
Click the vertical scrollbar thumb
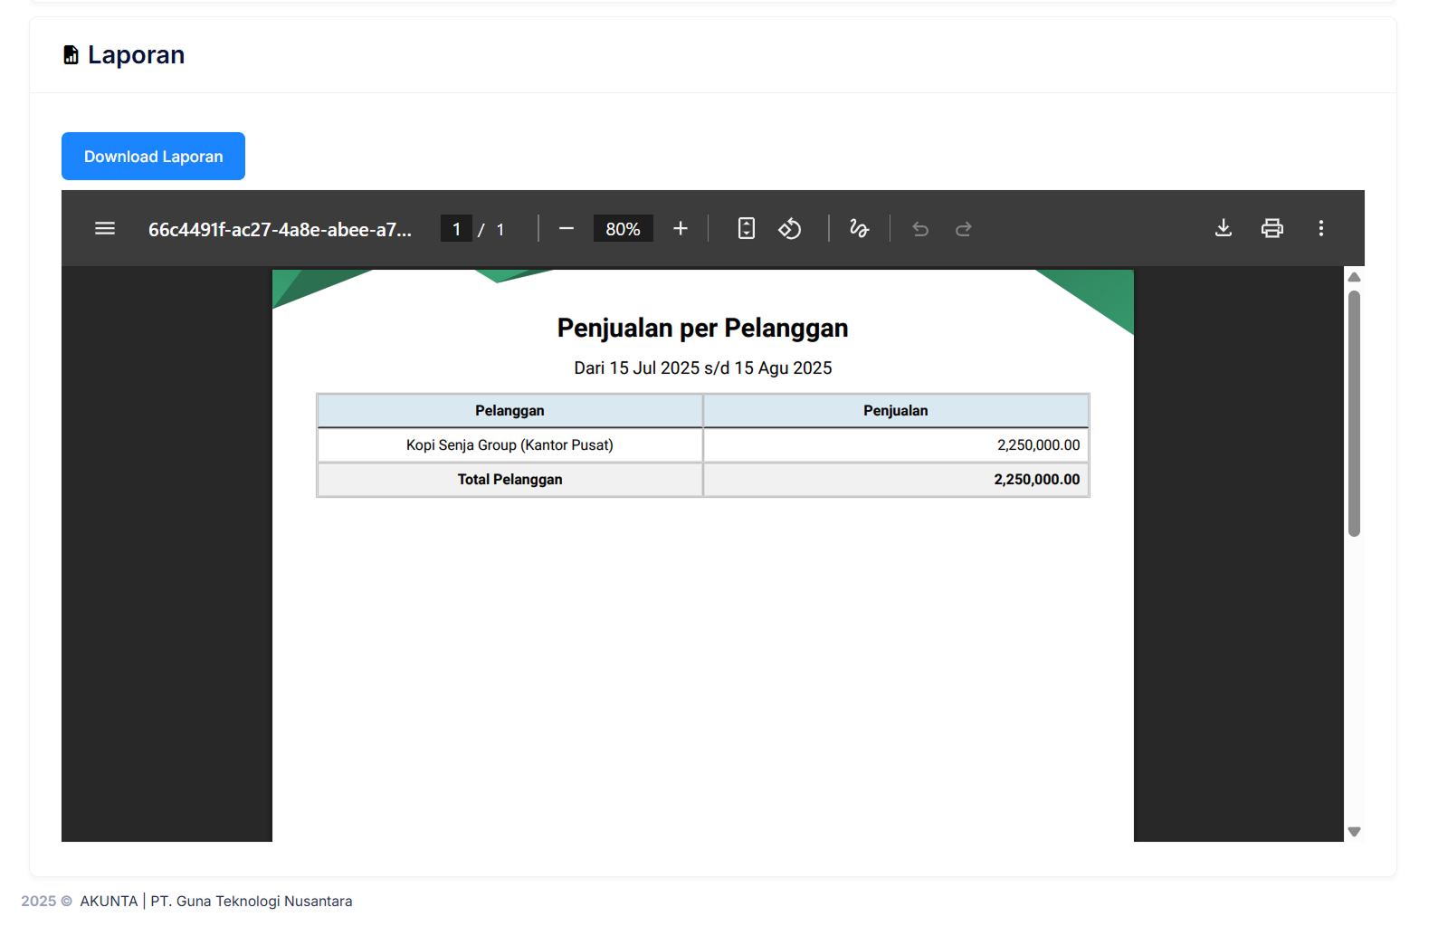1354,413
